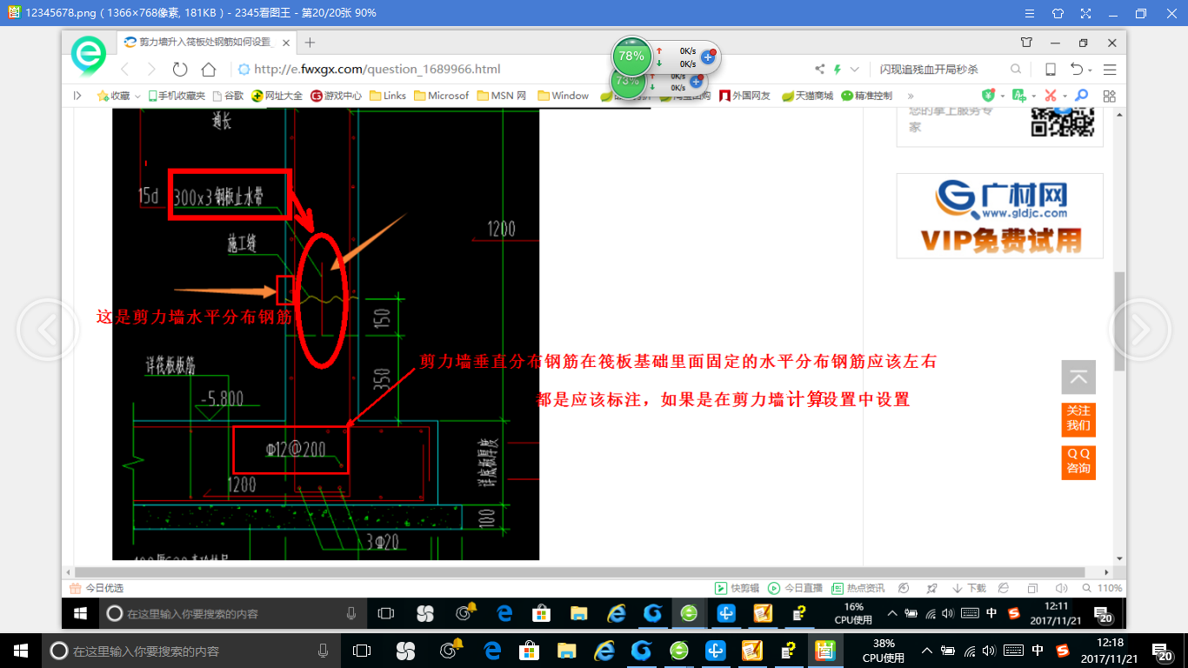Screen dimensions: 1188x668
Task: Open Task View beside the 12:18 taskbar's search box
Action: pyautogui.click(x=362, y=651)
